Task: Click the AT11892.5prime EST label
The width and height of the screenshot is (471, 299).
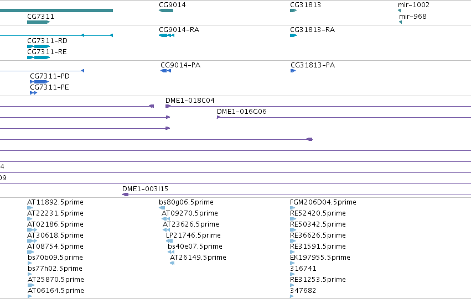Action: click(x=55, y=202)
